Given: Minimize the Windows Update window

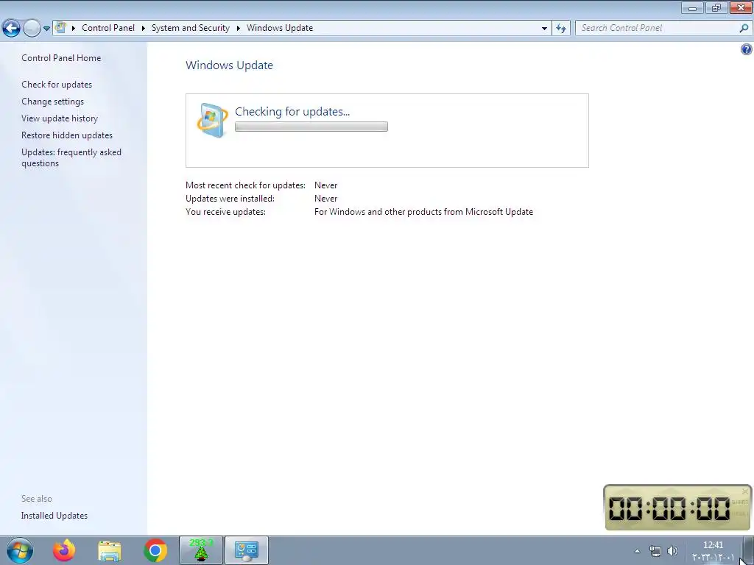Looking at the screenshot, I should [x=692, y=7].
